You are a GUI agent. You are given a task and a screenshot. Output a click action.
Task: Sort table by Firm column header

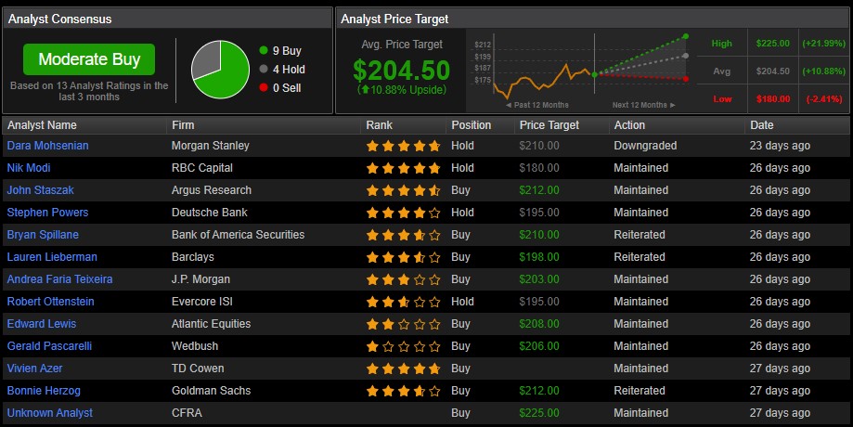tap(183, 125)
